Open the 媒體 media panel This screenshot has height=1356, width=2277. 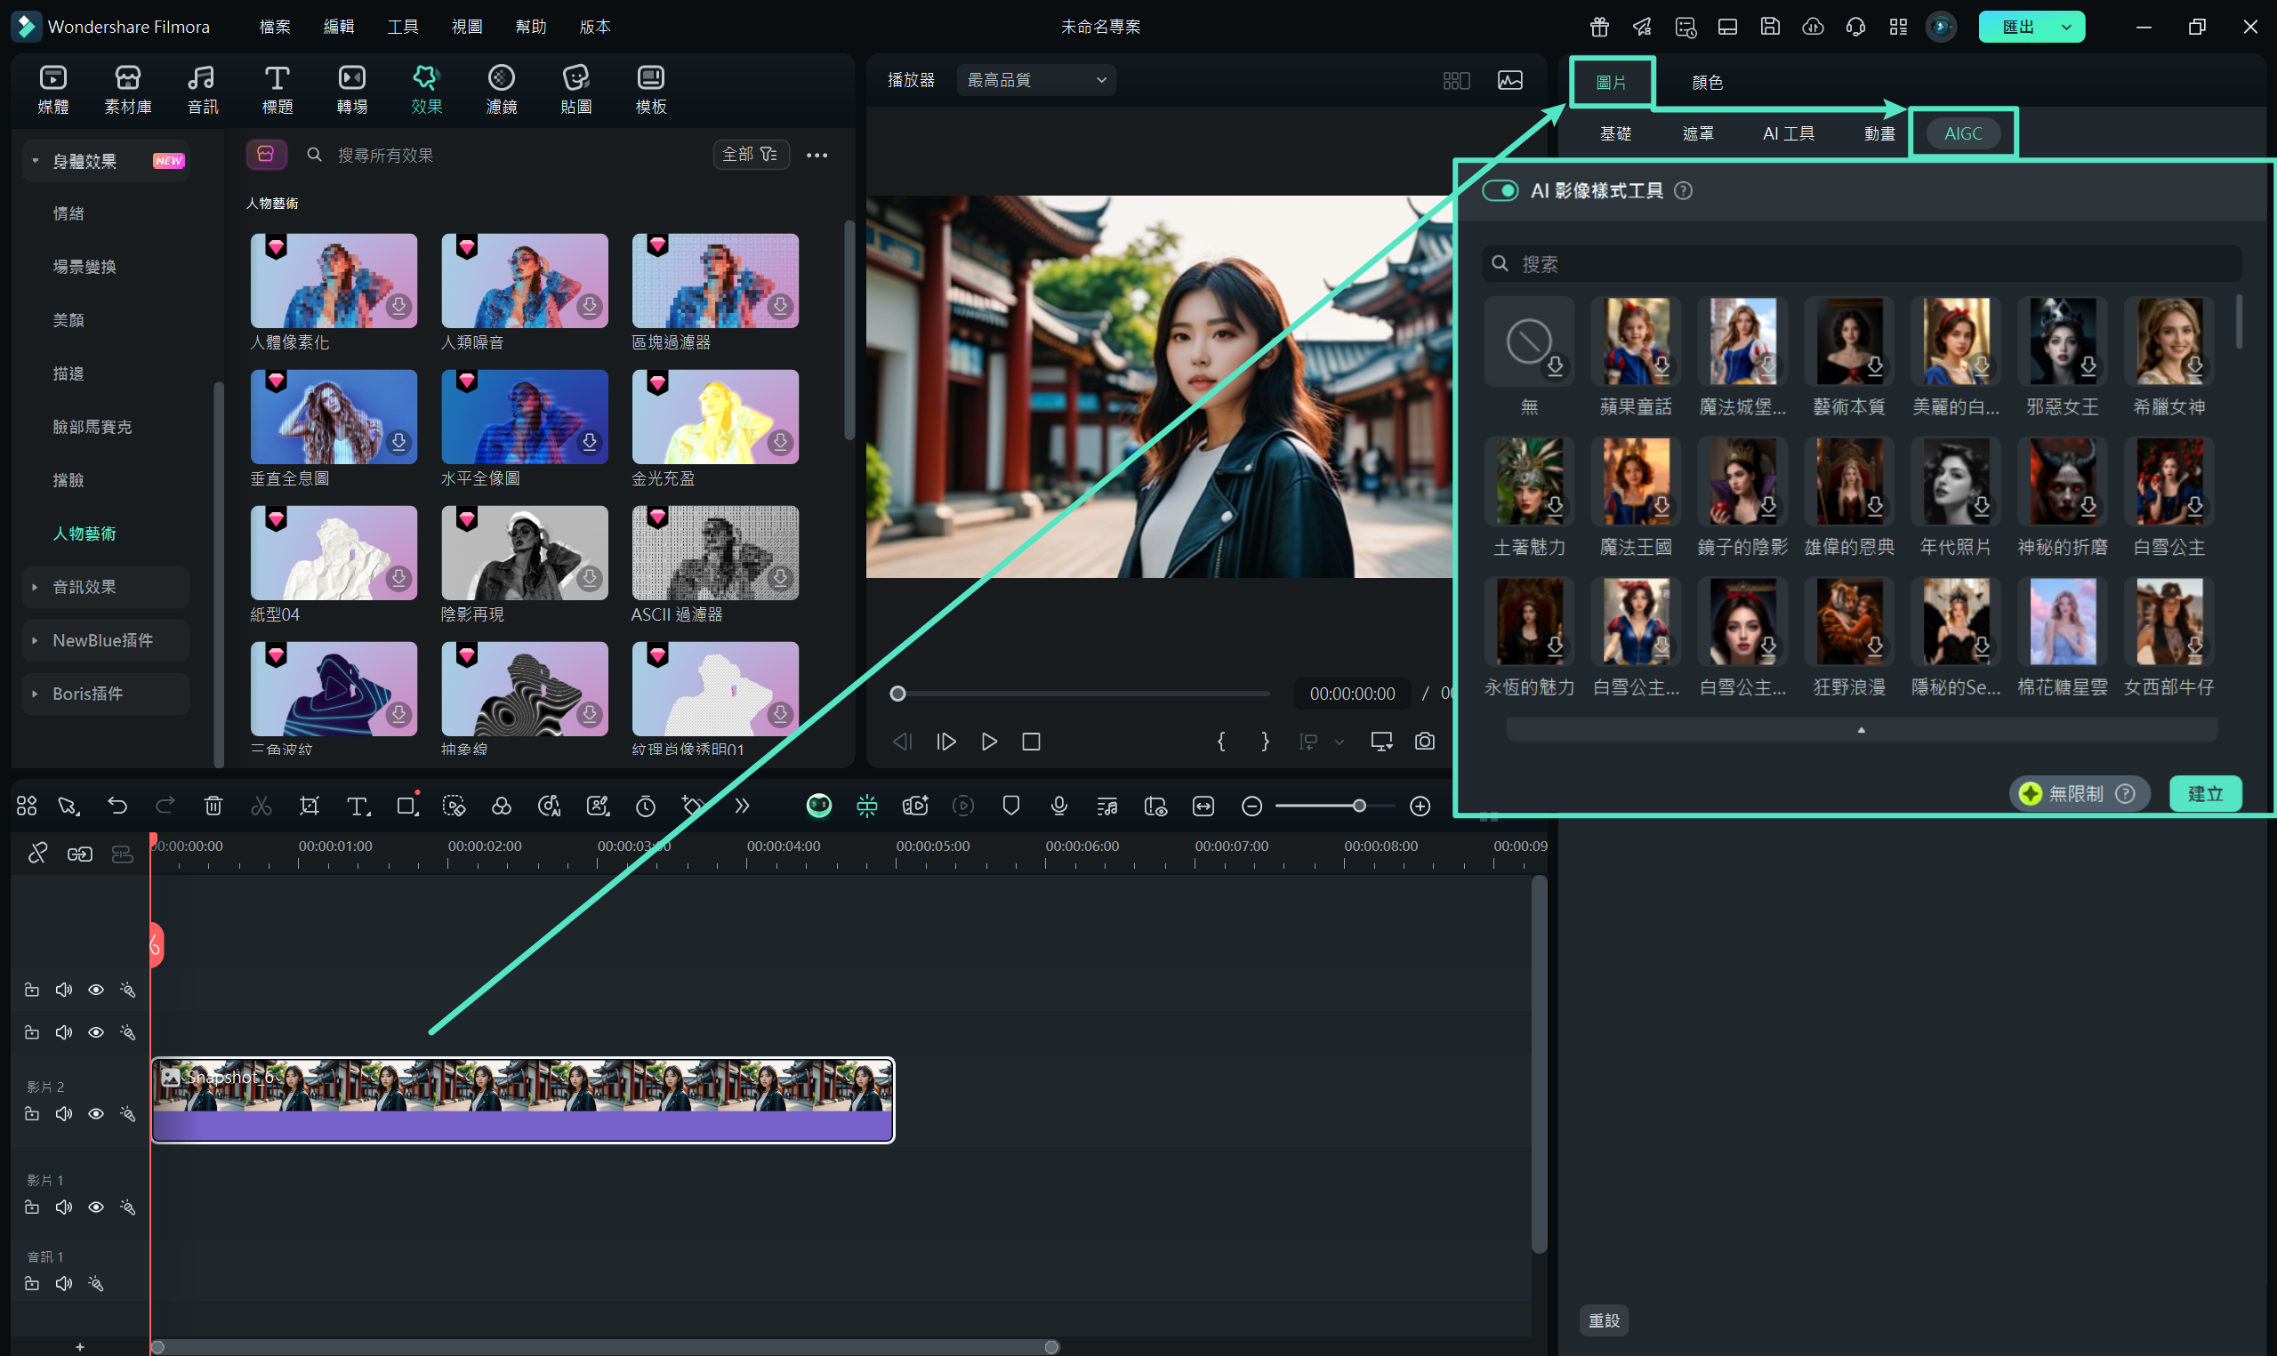coord(53,89)
